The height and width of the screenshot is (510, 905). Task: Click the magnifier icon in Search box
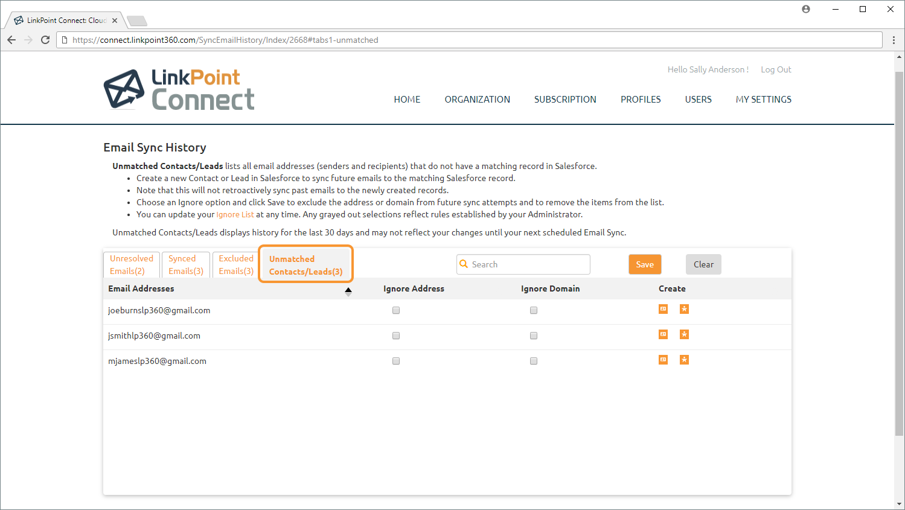464,264
